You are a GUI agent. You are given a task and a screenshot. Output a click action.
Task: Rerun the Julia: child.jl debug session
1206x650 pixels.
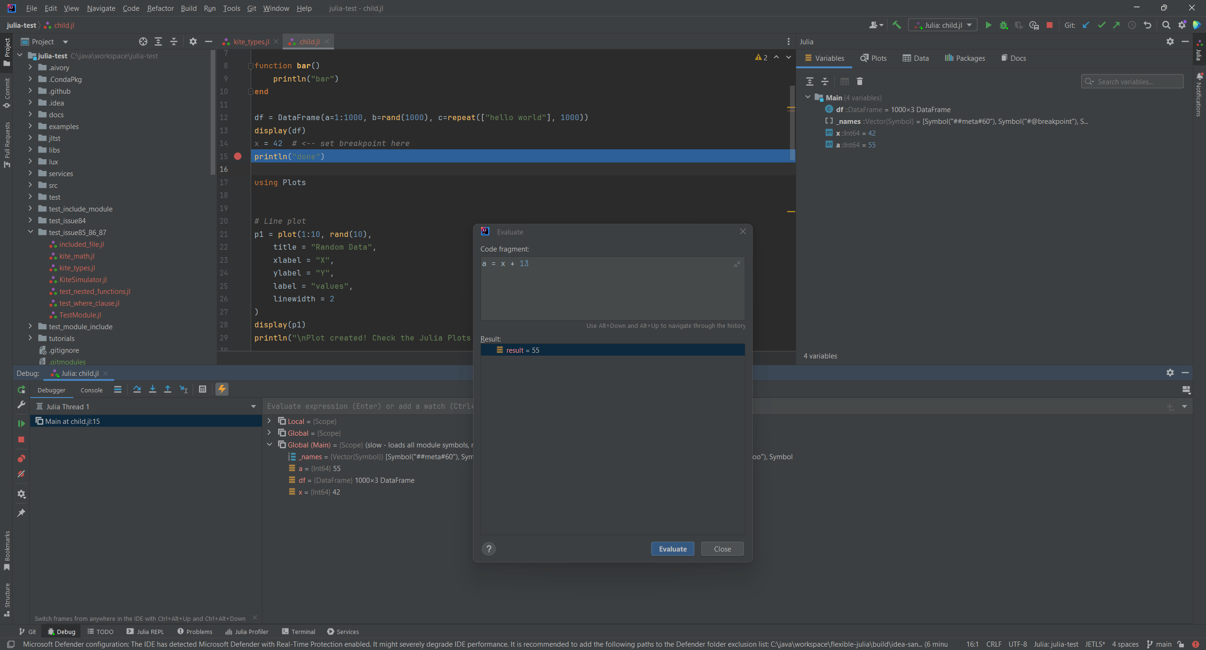coord(21,390)
